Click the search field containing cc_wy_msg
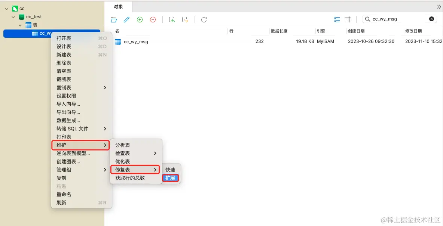The height and width of the screenshot is (226, 443). click(400, 19)
